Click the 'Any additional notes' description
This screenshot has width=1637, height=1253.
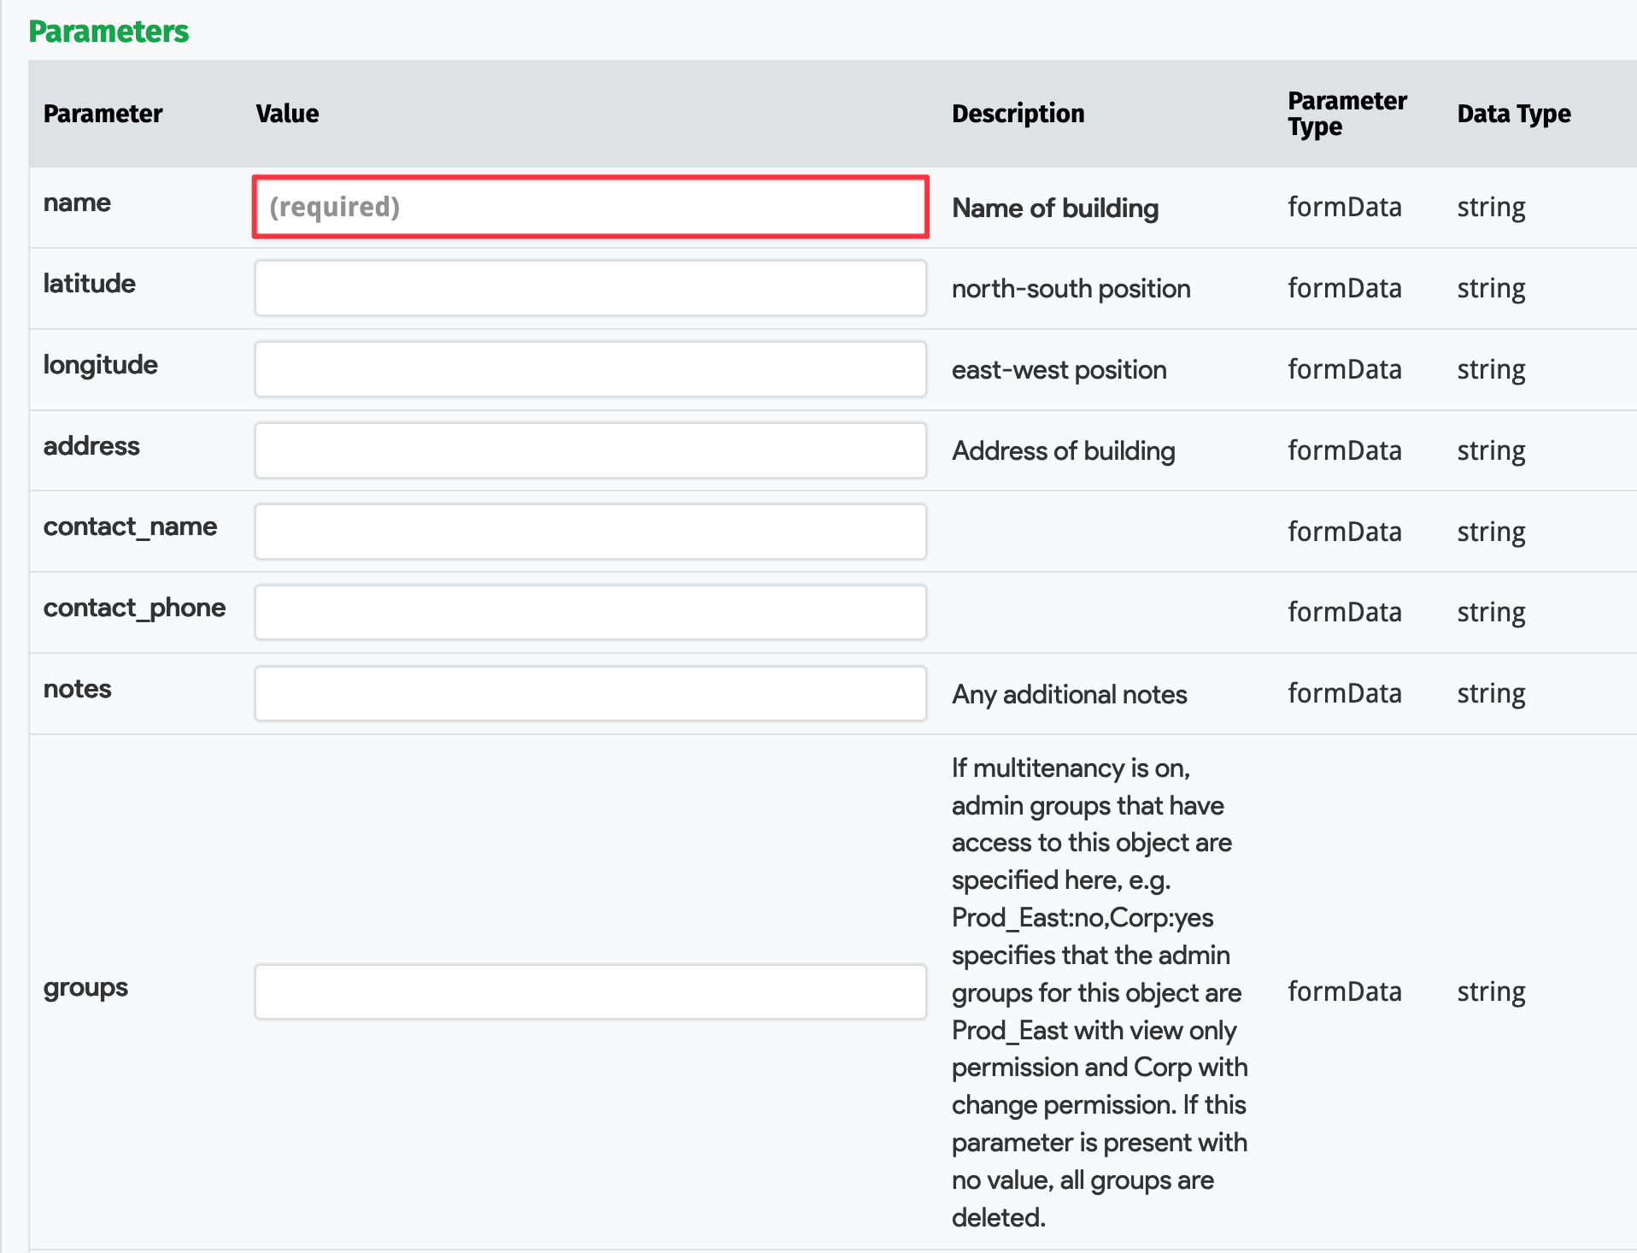[x=1069, y=694]
